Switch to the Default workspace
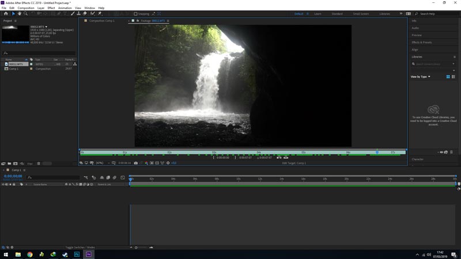461x259 pixels. click(298, 14)
